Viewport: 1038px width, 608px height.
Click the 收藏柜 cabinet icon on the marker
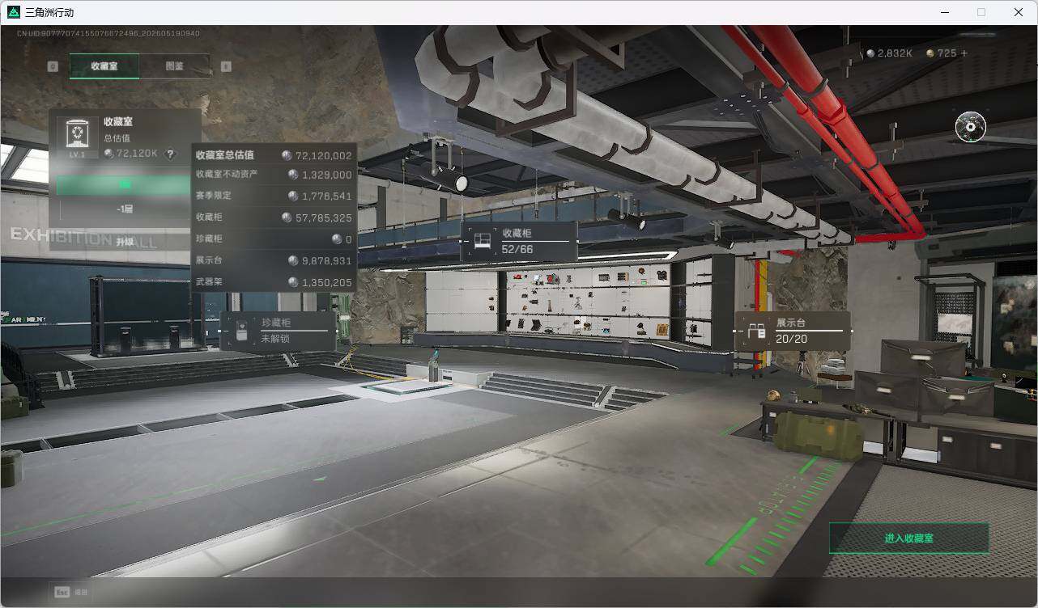coord(483,242)
